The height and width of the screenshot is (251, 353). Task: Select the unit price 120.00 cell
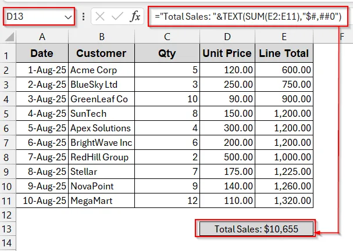click(227, 70)
